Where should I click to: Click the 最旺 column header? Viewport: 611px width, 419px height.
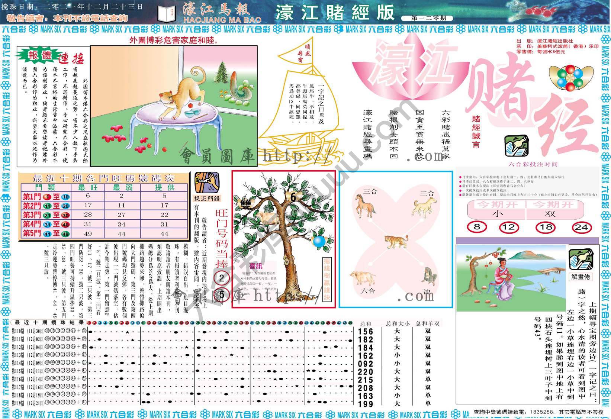[x=88, y=188]
